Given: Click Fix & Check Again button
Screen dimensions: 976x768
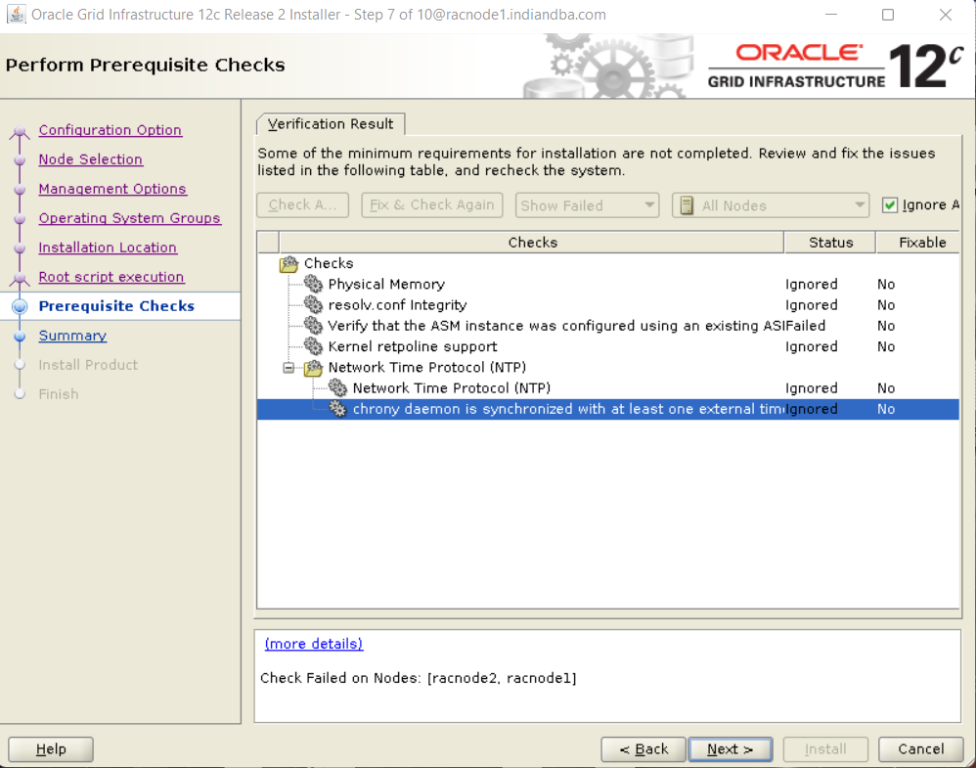Looking at the screenshot, I should point(432,204).
